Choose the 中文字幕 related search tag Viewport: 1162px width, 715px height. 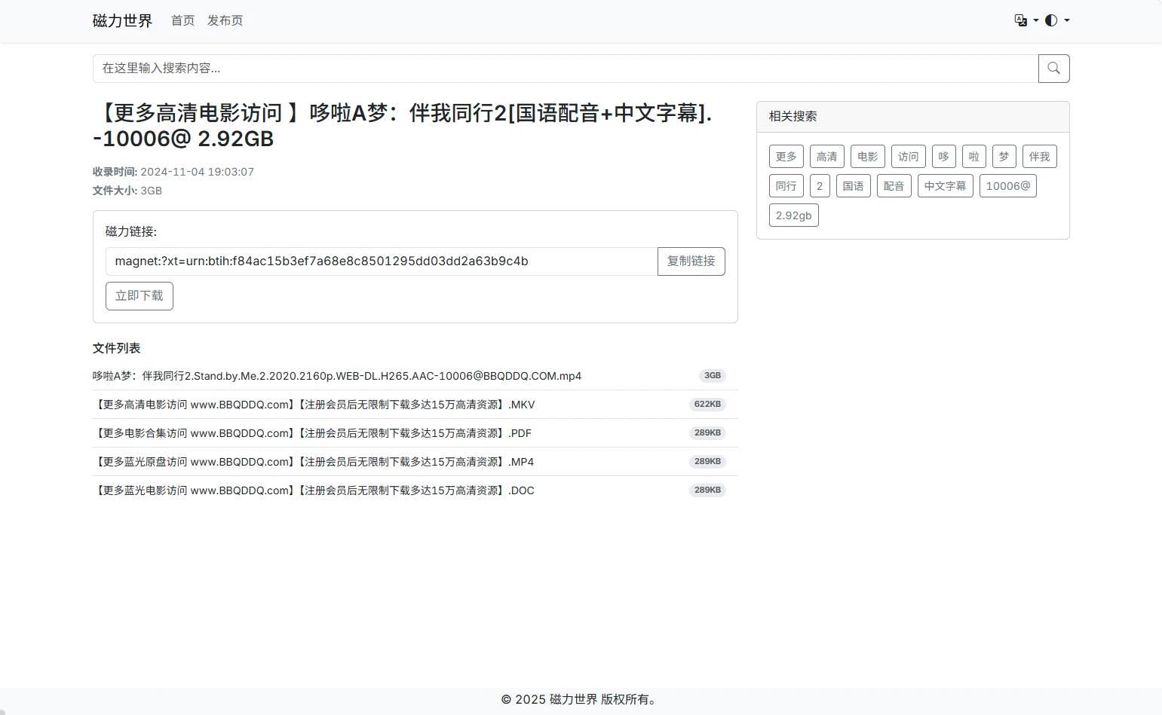click(945, 186)
